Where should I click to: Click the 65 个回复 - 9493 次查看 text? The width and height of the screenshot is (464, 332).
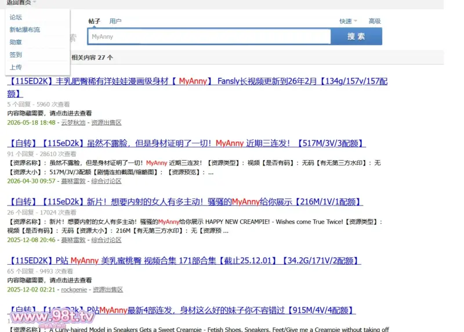[x=40, y=271]
